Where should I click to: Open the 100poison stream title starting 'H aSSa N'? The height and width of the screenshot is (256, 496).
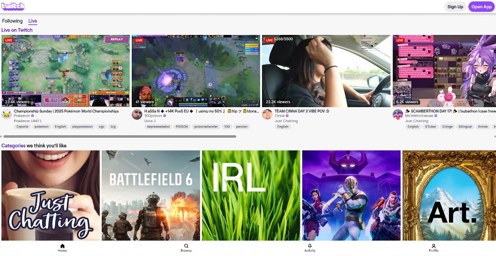point(201,111)
